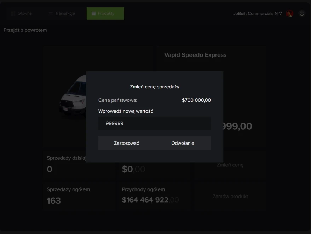Click the power logout icon
Screen dimensions: 311x234
[x=302, y=13]
